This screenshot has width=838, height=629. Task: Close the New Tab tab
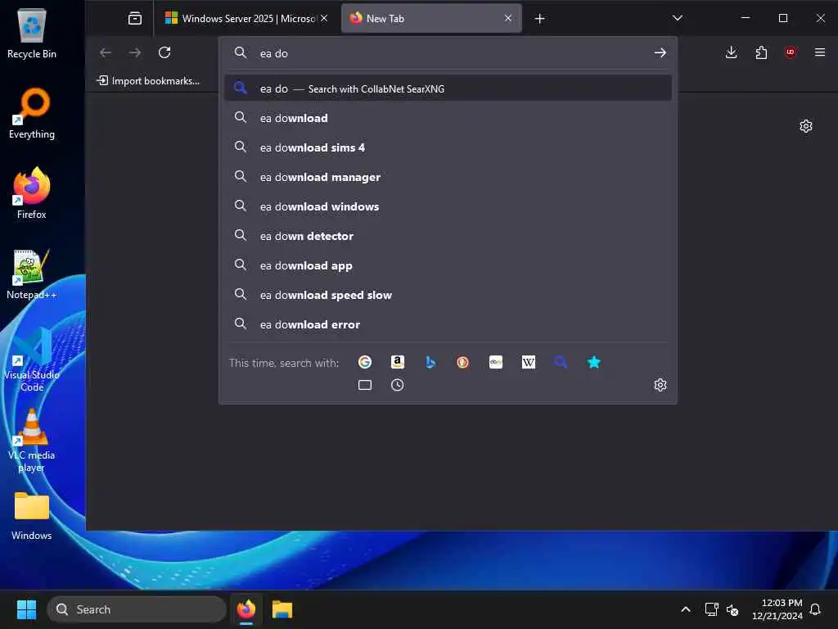pos(507,19)
